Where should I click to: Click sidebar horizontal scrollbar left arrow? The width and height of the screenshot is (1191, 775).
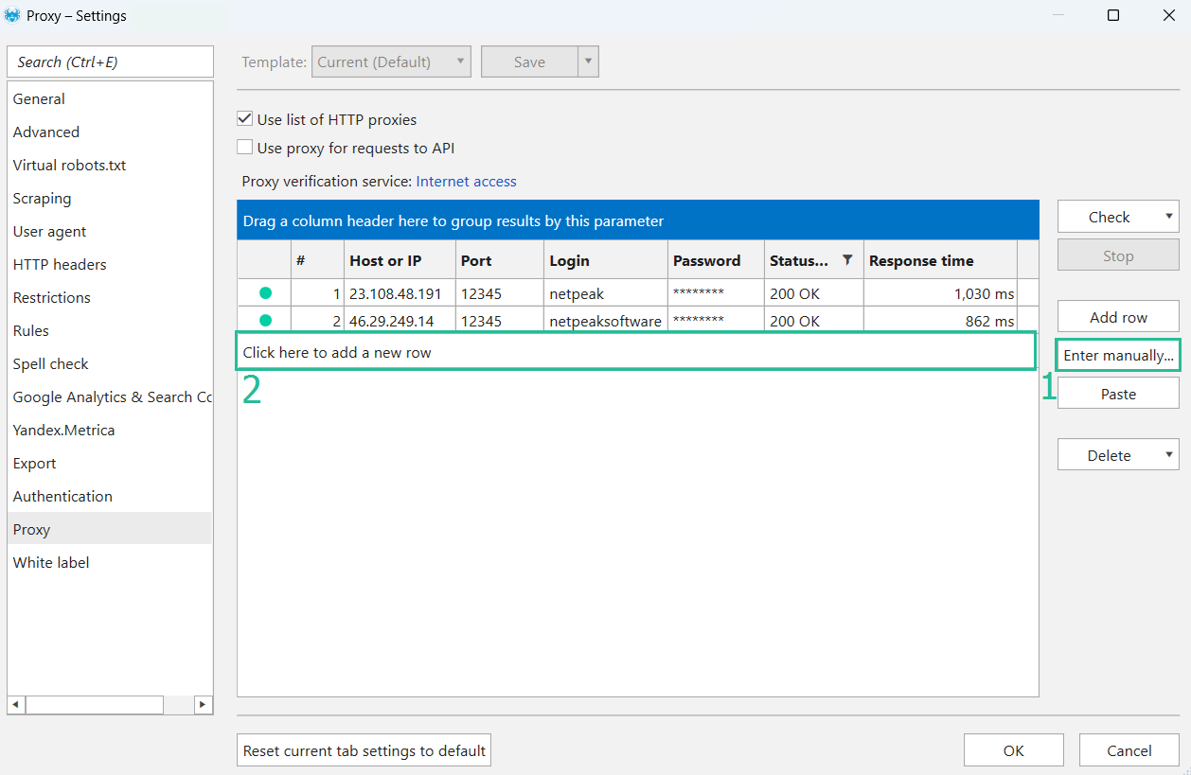pos(16,705)
